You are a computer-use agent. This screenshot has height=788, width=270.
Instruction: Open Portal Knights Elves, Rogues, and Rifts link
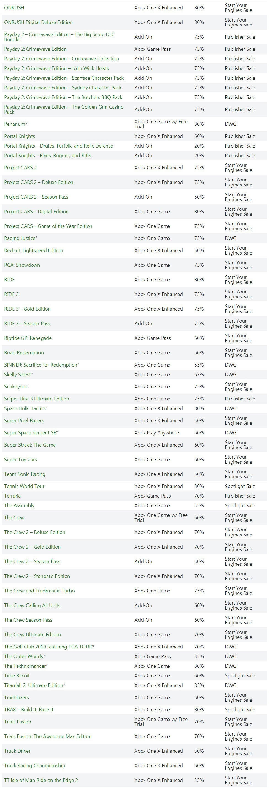48,156
